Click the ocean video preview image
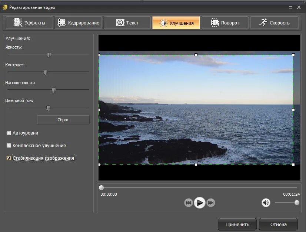The height and width of the screenshot is (232, 306). [x=199, y=108]
